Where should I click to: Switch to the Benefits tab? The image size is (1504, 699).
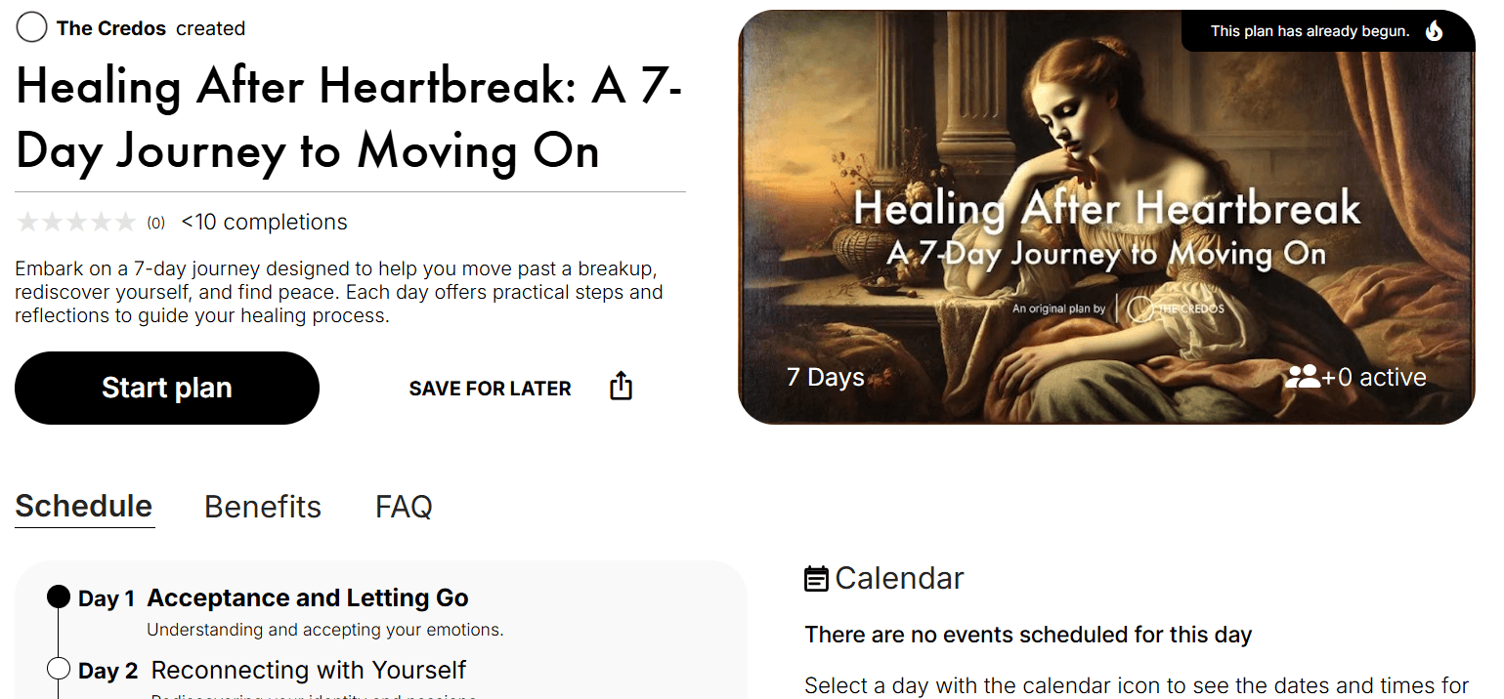(x=263, y=507)
